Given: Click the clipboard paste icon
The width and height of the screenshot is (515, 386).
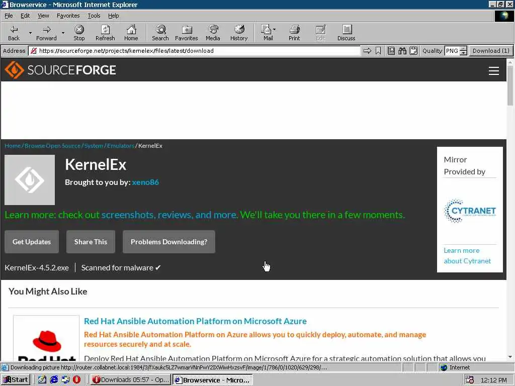Looking at the screenshot, I should coord(413,51).
